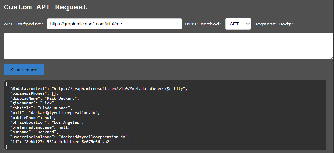Click the API Endpoint URL input field
This screenshot has height=153, width=334.
114,24
